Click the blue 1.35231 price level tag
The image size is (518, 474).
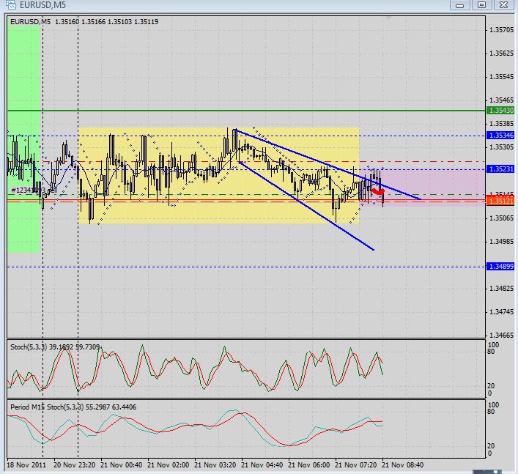[x=500, y=169]
